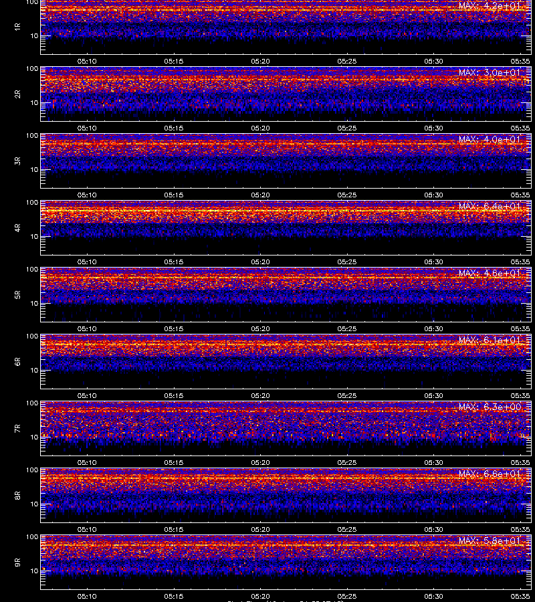This screenshot has height=602, width=535.
Task: Click the 05:20 tick label below the 2R panel
Action: (261, 128)
